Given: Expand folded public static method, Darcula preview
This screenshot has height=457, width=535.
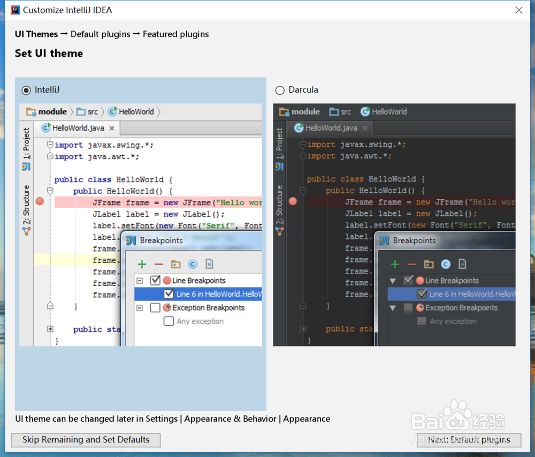Looking at the screenshot, I should pyautogui.click(x=303, y=329).
